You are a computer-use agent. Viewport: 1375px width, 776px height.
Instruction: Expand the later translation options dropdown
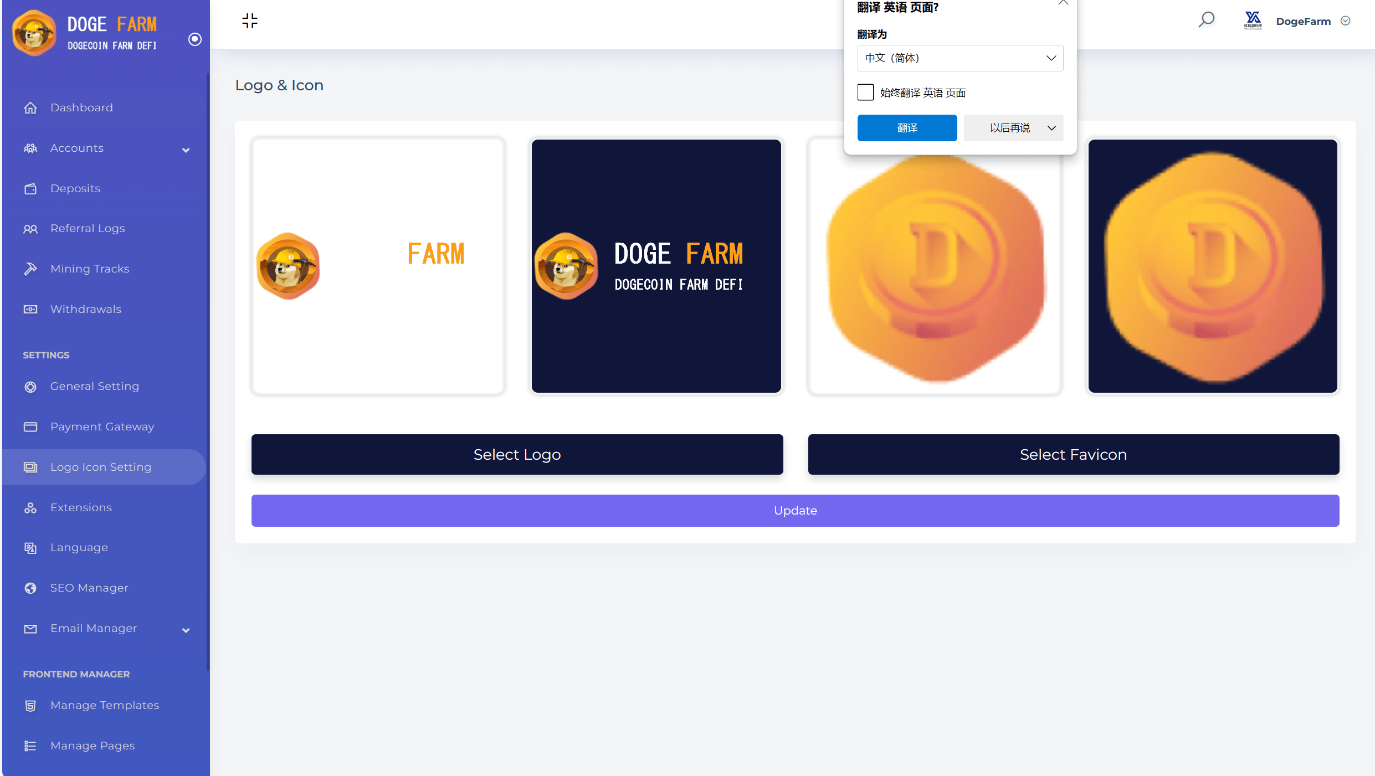click(1051, 127)
